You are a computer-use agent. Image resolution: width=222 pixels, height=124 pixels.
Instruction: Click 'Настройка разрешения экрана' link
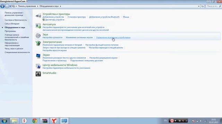coord(103,58)
